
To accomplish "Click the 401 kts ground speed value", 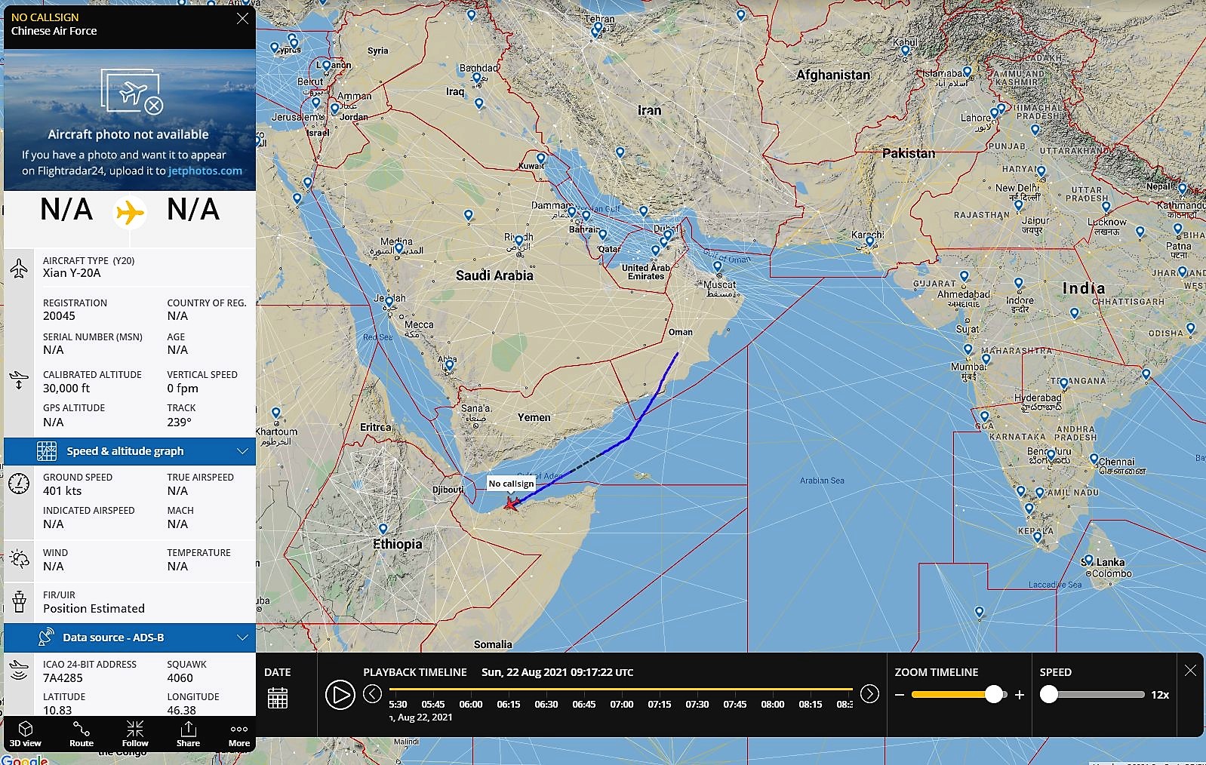I will coord(62,491).
